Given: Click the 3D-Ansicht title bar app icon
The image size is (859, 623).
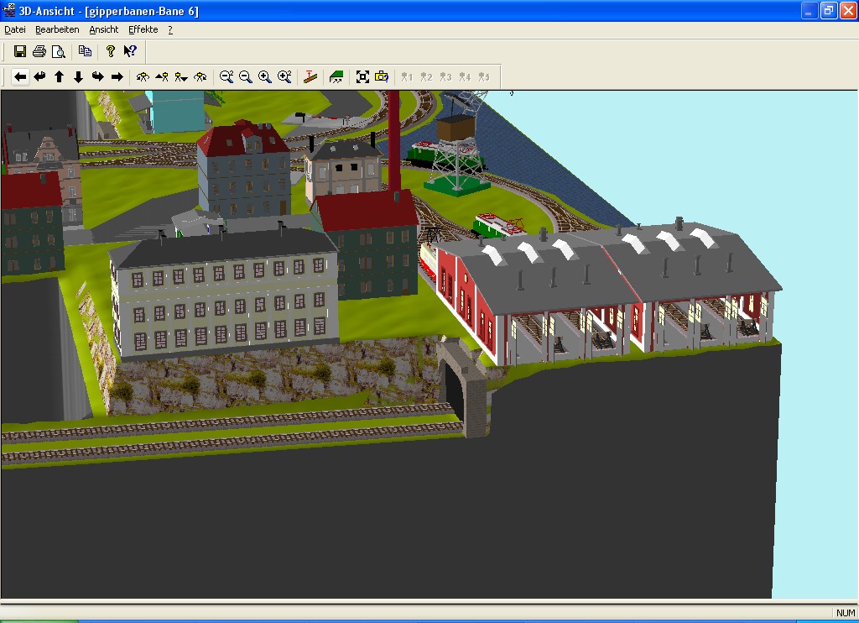Looking at the screenshot, I should point(8,10).
